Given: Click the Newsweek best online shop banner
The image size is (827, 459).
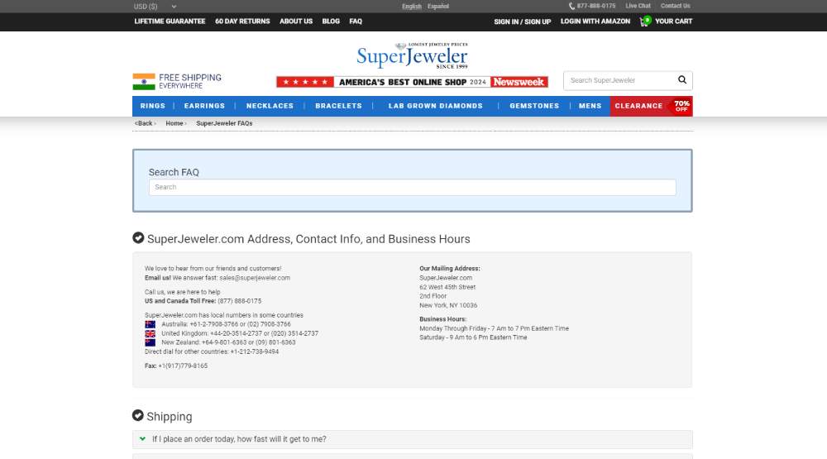Looking at the screenshot, I should coord(412,82).
